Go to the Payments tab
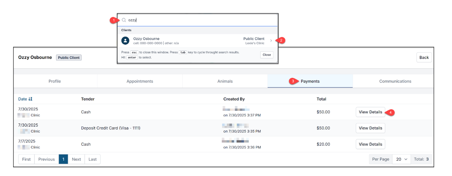Screen dimensions: 452x176 point(310,81)
